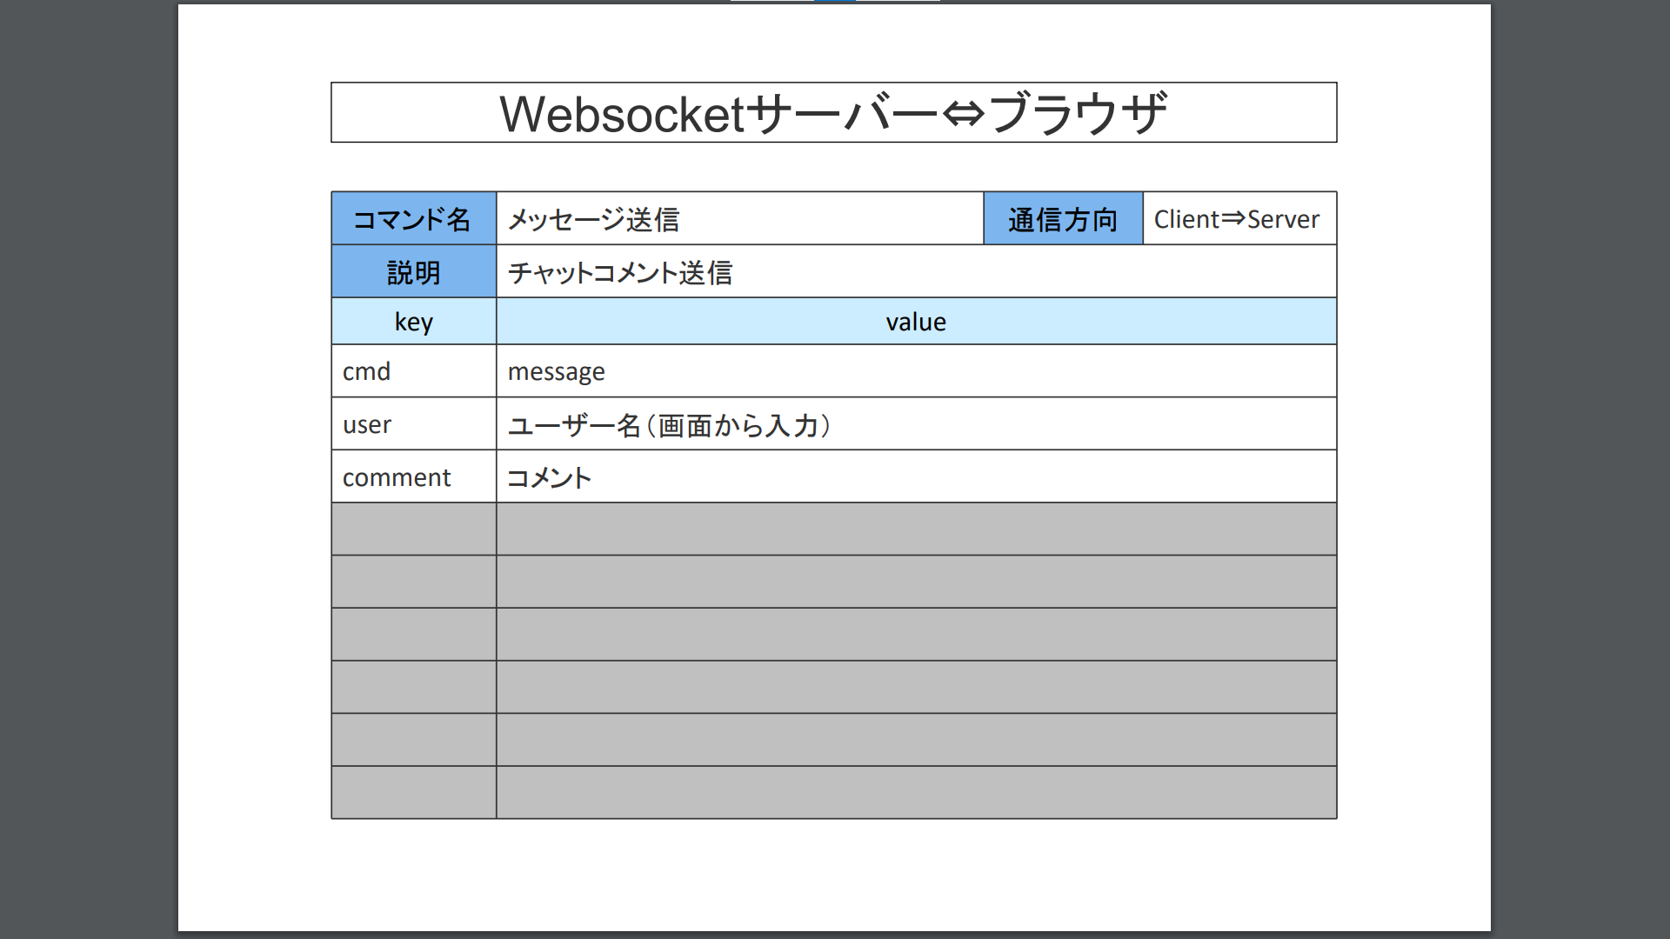Click the コメント value cell
The width and height of the screenshot is (1670, 939).
tap(915, 477)
